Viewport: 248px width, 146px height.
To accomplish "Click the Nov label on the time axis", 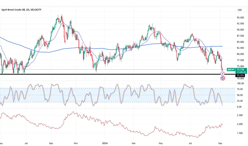I will (x=76, y=143).
